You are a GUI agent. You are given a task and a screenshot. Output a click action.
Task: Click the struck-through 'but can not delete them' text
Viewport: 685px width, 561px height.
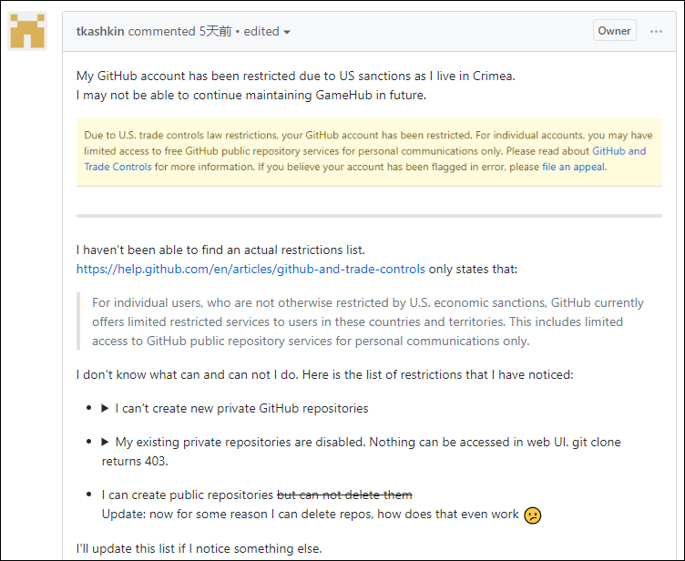point(344,495)
